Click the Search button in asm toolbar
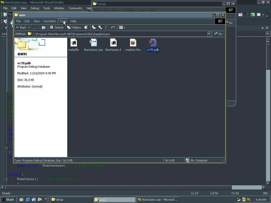This screenshot has width=271, height=203. point(57,27)
